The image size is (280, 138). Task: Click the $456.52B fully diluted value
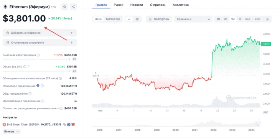71,108
